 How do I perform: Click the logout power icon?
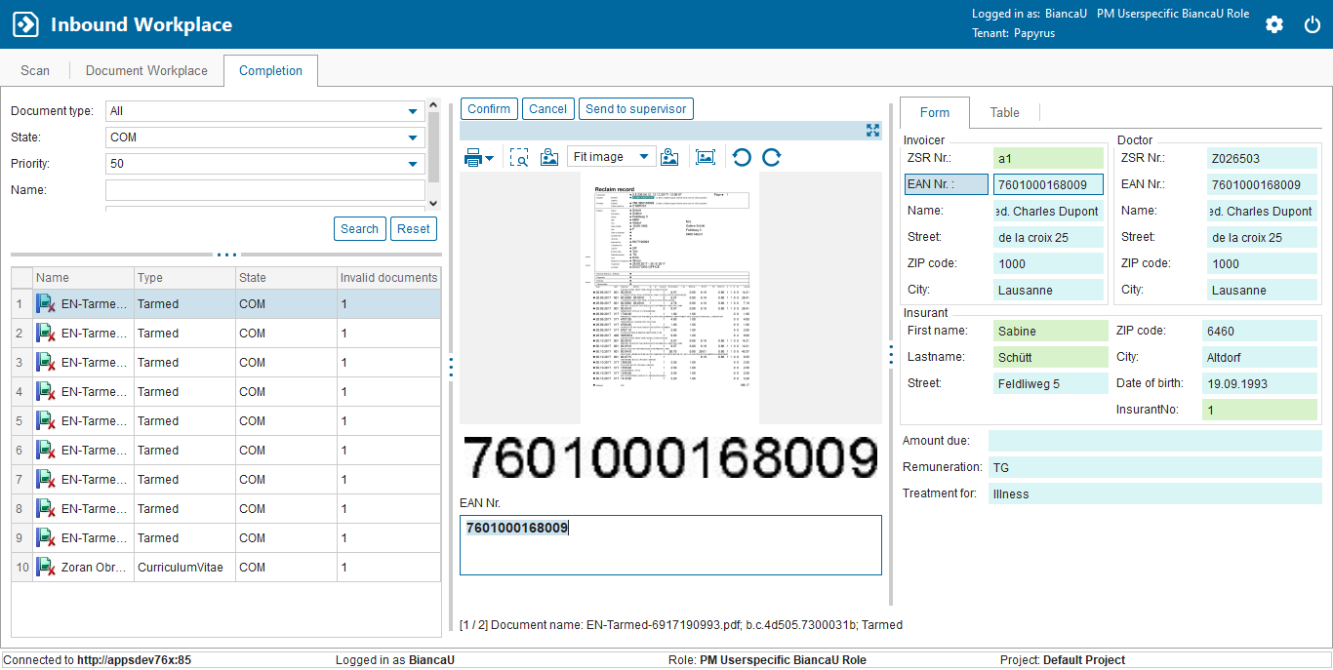pyautogui.click(x=1313, y=24)
